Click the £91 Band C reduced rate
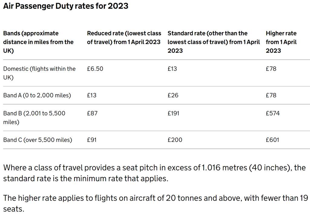The image size is (310, 217). point(92,140)
